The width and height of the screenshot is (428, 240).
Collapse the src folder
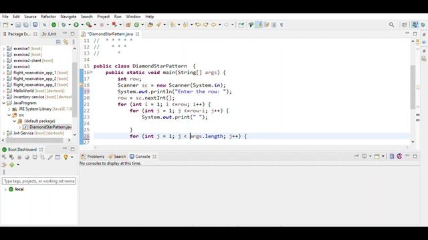(9, 115)
